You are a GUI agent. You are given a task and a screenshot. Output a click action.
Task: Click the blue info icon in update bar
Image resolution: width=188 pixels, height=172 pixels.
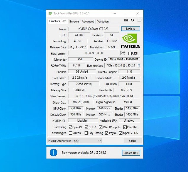point(54,153)
